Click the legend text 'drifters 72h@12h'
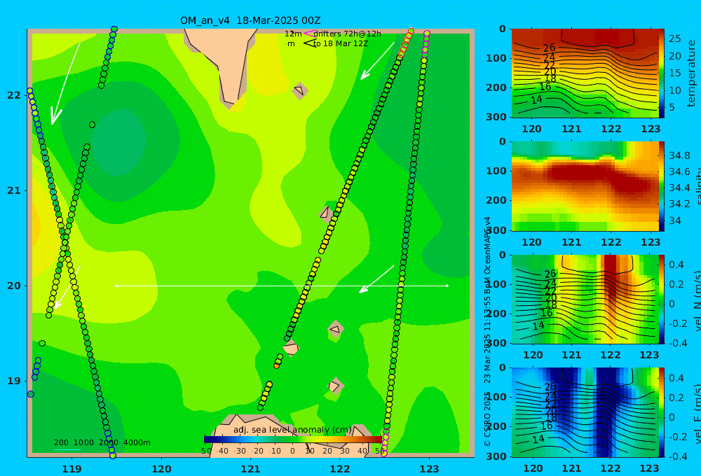 pos(348,34)
